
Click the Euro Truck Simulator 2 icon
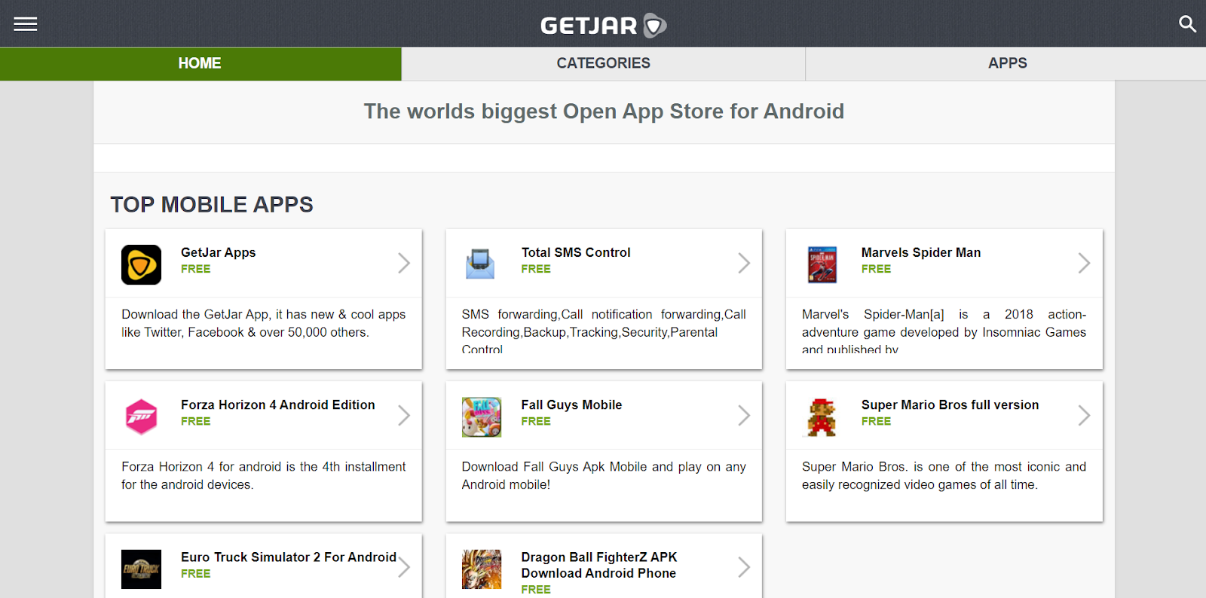[141, 569]
